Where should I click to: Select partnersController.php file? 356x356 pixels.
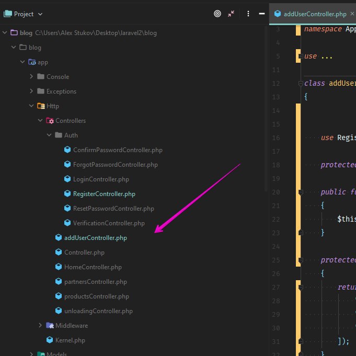(x=96, y=282)
